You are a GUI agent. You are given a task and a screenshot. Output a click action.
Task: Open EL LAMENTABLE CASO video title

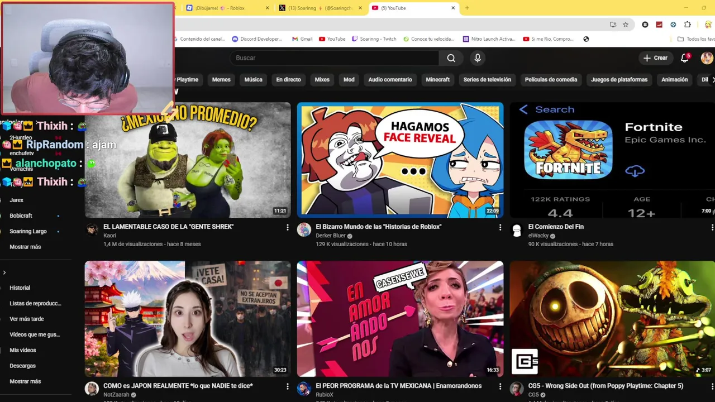tap(168, 227)
